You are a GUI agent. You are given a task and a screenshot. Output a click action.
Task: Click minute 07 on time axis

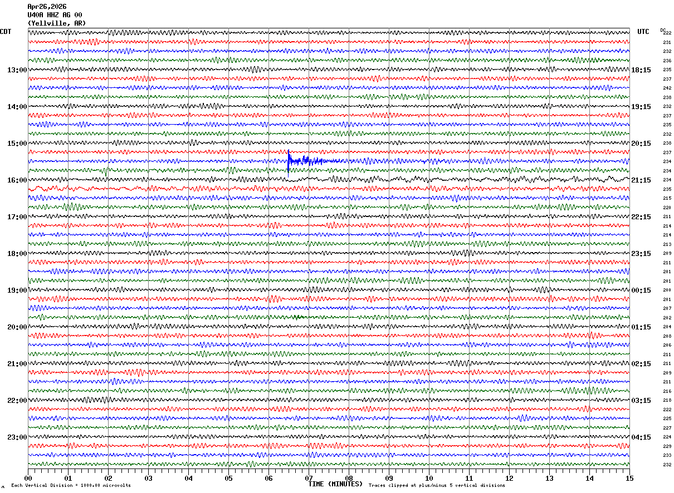pyautogui.click(x=309, y=478)
